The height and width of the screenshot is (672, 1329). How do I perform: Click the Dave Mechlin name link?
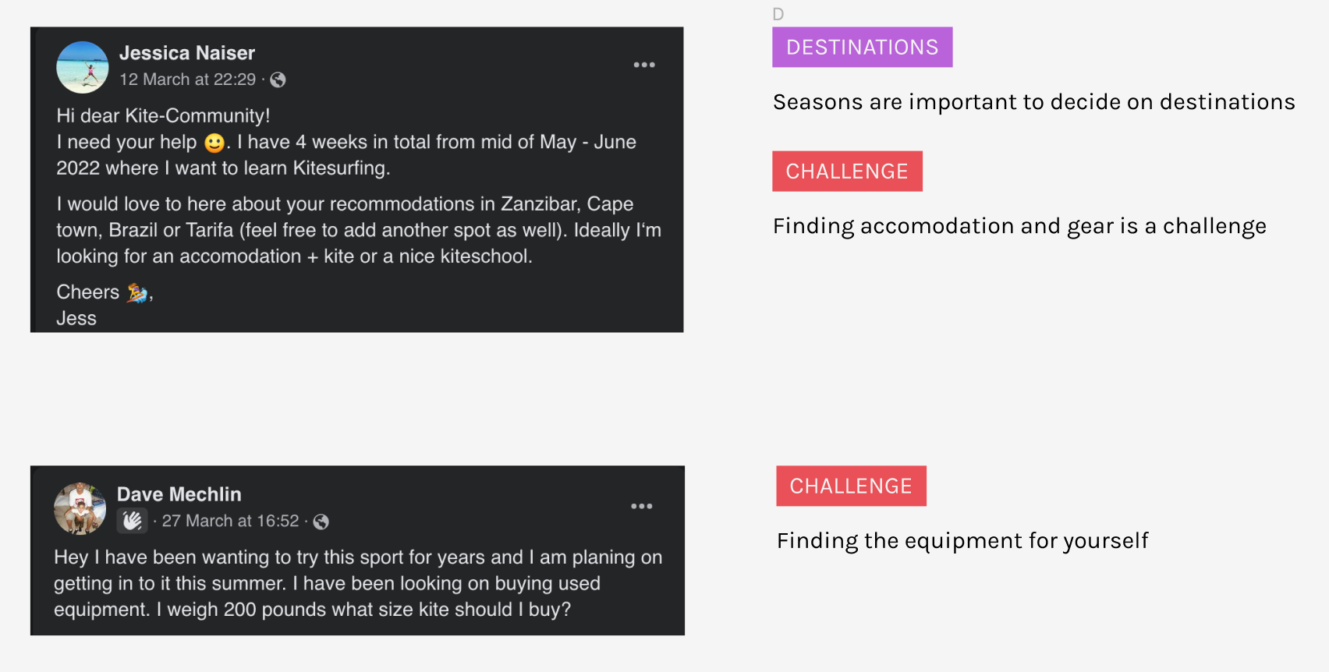(179, 494)
